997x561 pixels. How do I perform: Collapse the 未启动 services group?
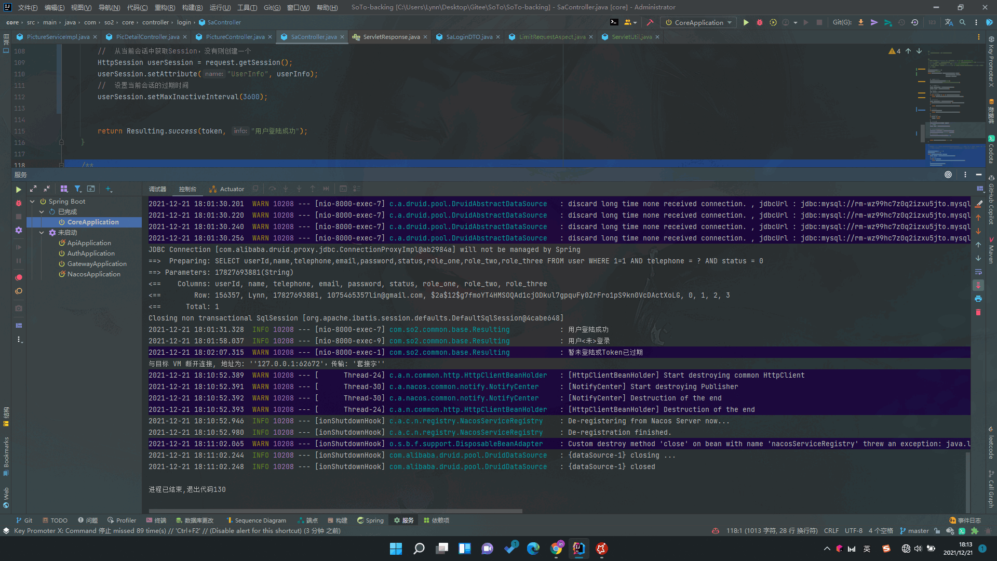pyautogui.click(x=42, y=232)
